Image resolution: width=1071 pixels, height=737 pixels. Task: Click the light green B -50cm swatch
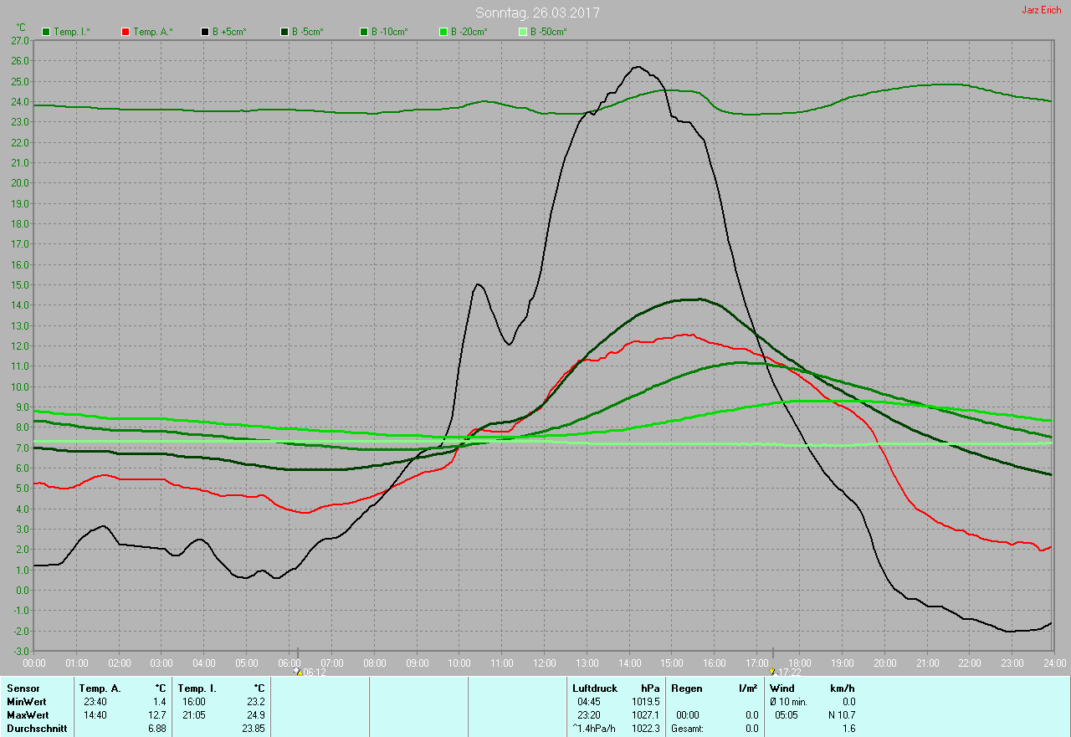523,32
